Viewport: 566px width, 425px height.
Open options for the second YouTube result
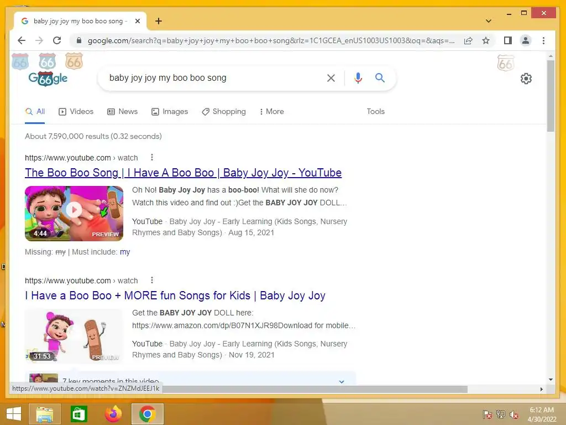(152, 280)
